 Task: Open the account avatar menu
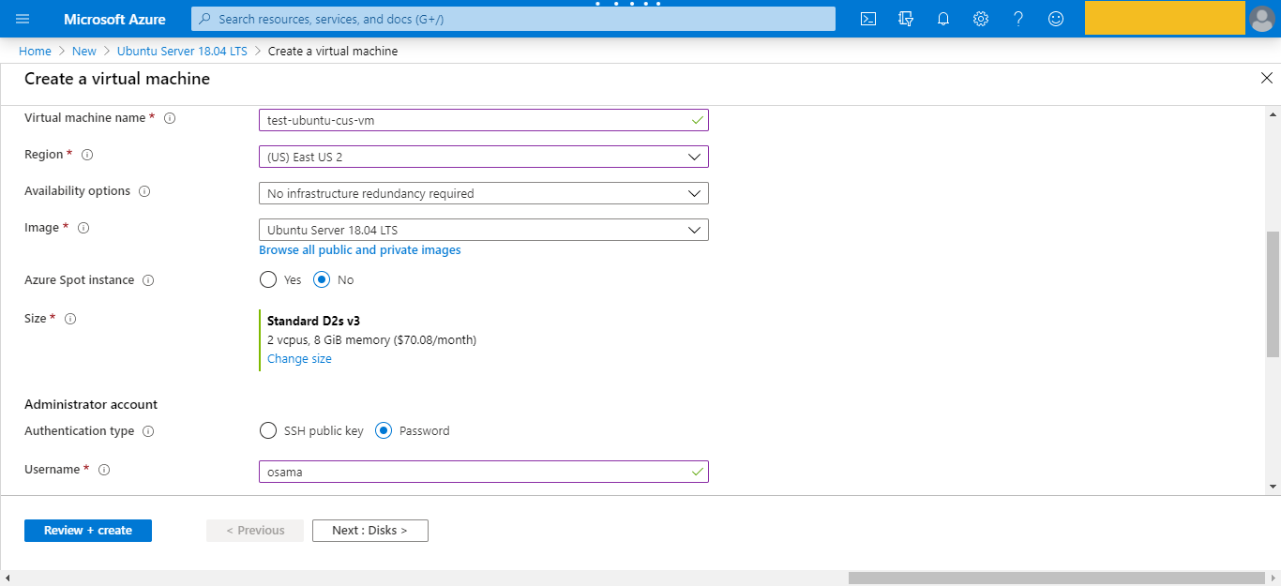pyautogui.click(x=1261, y=18)
